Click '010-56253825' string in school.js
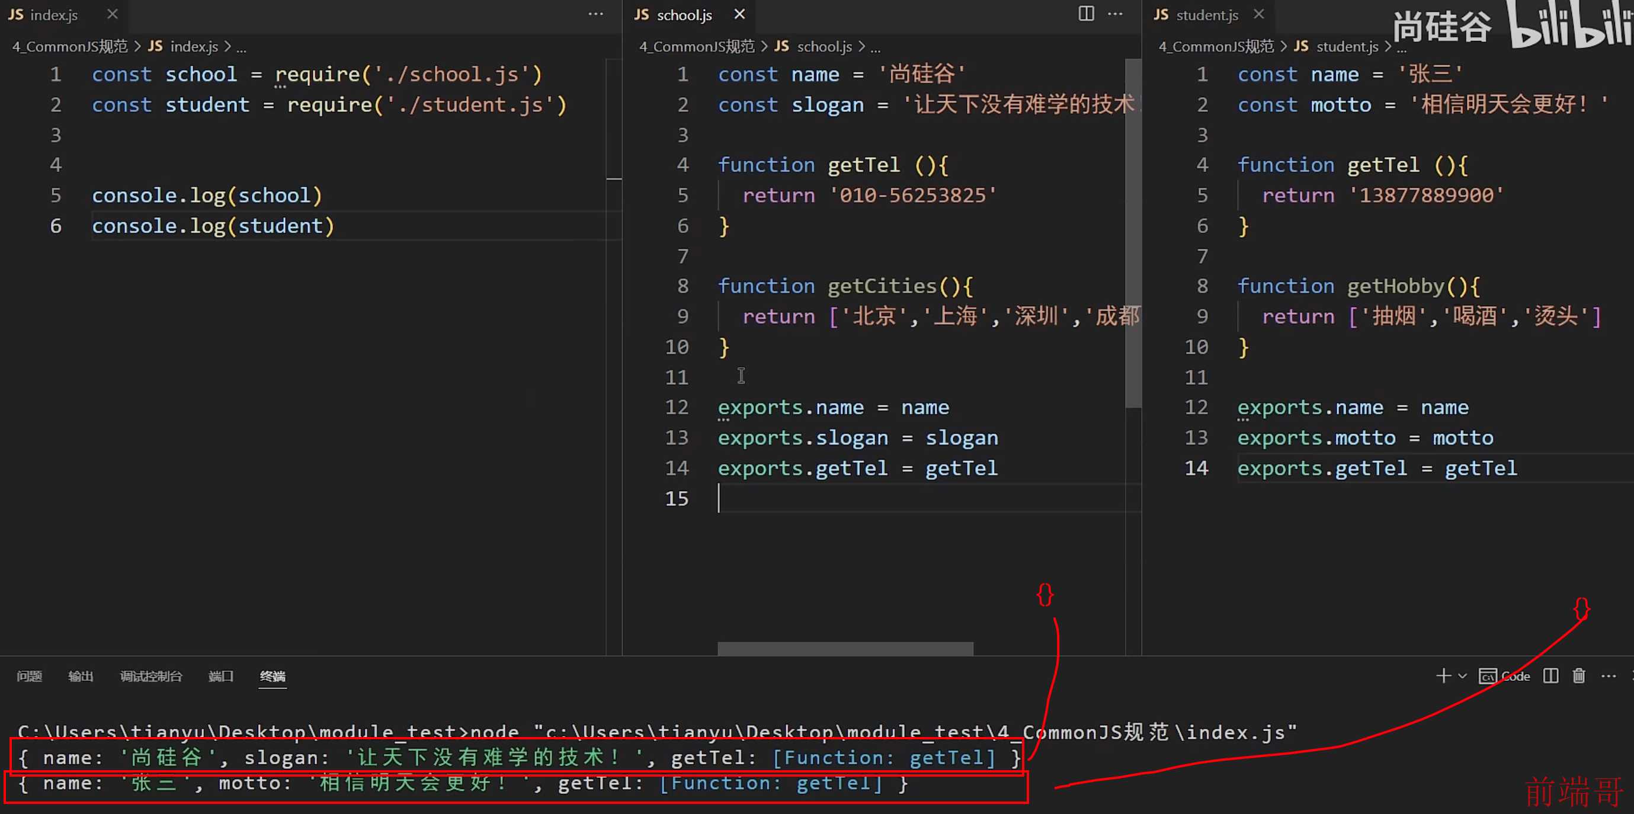The height and width of the screenshot is (814, 1634). pyautogui.click(x=913, y=196)
